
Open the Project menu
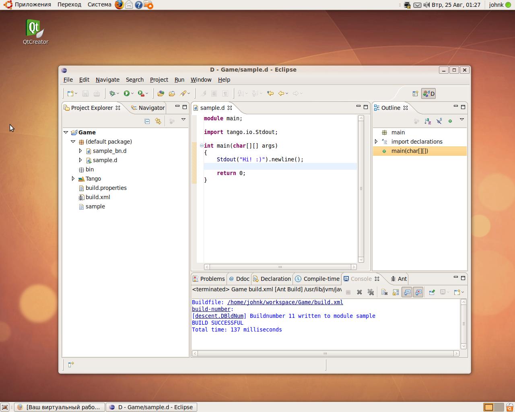pos(159,80)
